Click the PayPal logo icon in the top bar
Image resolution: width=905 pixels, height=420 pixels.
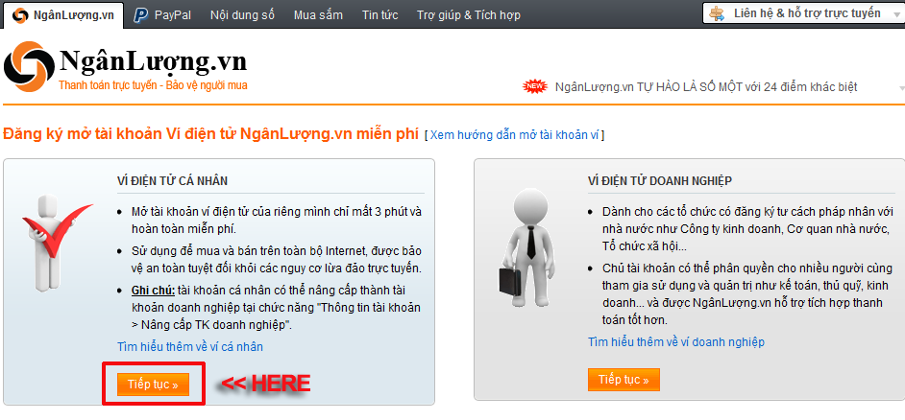pos(141,15)
